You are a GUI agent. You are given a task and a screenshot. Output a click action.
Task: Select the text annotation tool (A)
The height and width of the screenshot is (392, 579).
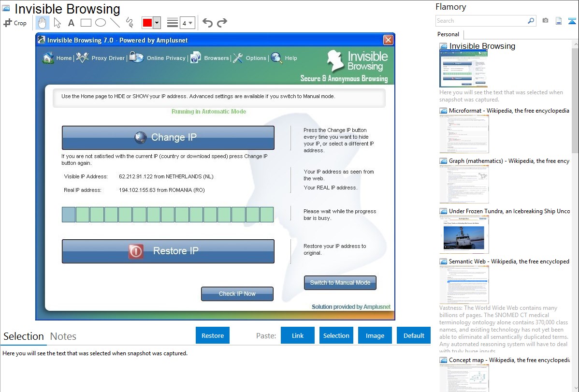[71, 23]
